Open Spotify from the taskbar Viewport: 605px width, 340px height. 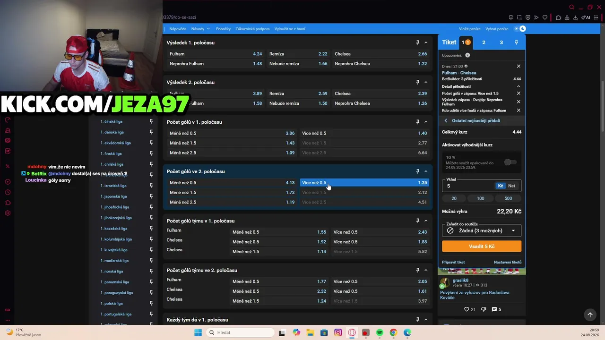[x=380, y=332]
